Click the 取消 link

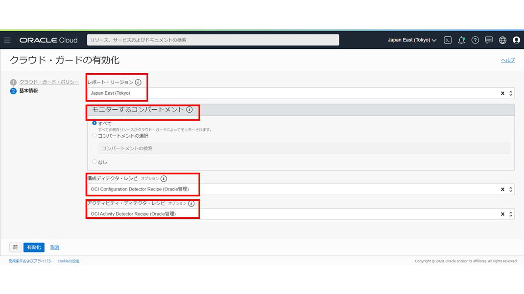click(55, 247)
